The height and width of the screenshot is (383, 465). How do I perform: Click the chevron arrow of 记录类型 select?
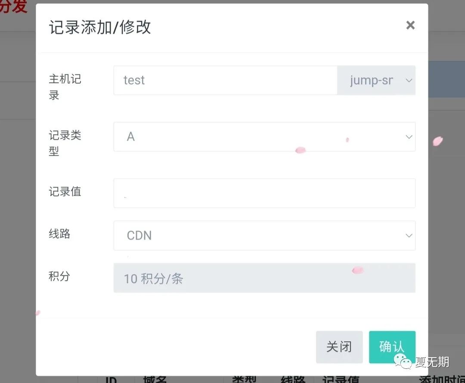(409, 137)
